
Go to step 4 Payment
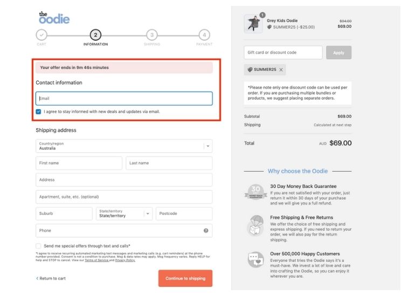(204, 35)
